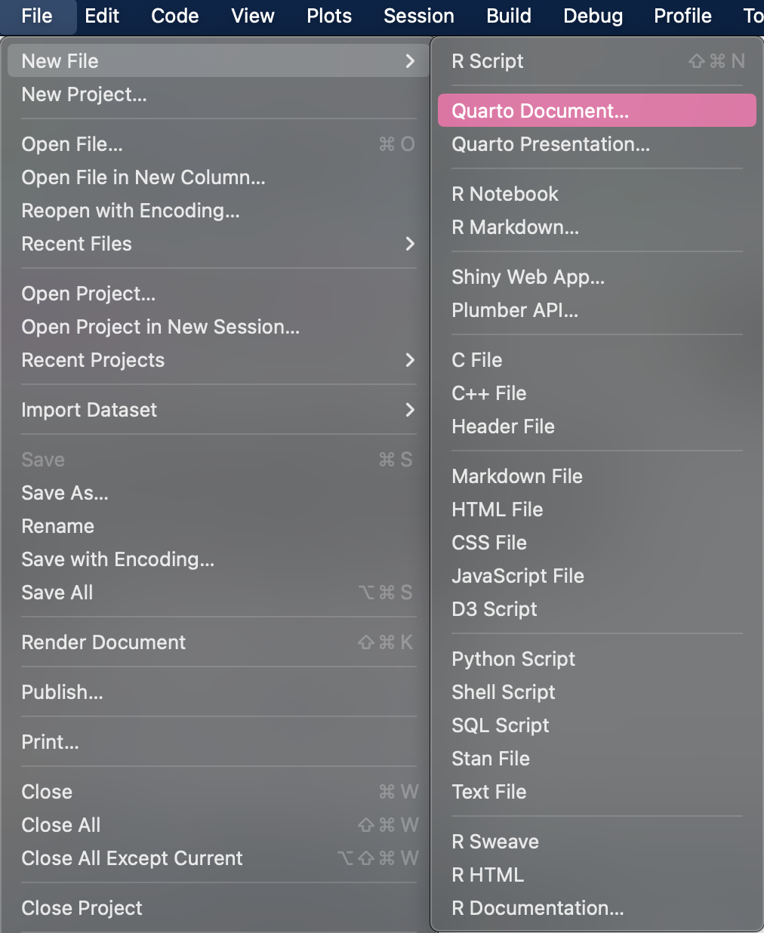Select Shiny Web App entry
Image resolution: width=764 pixels, height=933 pixels.
[x=528, y=277]
